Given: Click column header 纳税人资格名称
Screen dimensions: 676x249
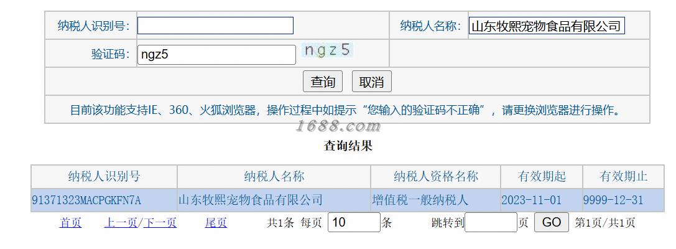Looking at the screenshot, I should 435,177.
